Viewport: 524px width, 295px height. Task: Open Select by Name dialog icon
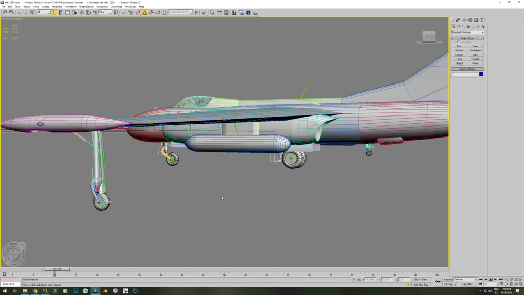pyautogui.click(x=61, y=13)
